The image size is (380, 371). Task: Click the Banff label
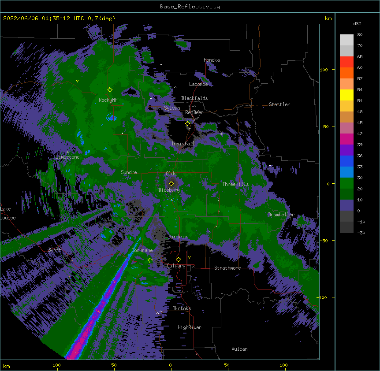pos(55,250)
